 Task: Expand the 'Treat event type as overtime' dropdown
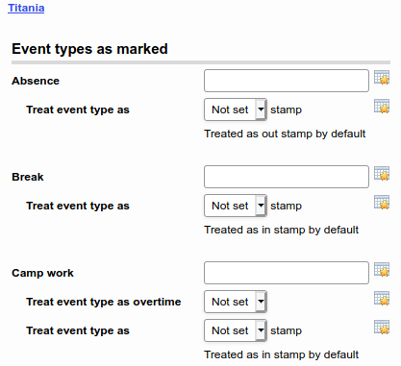(x=236, y=302)
